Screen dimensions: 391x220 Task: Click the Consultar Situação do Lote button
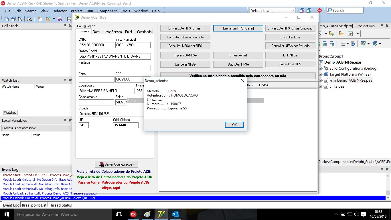185,37
